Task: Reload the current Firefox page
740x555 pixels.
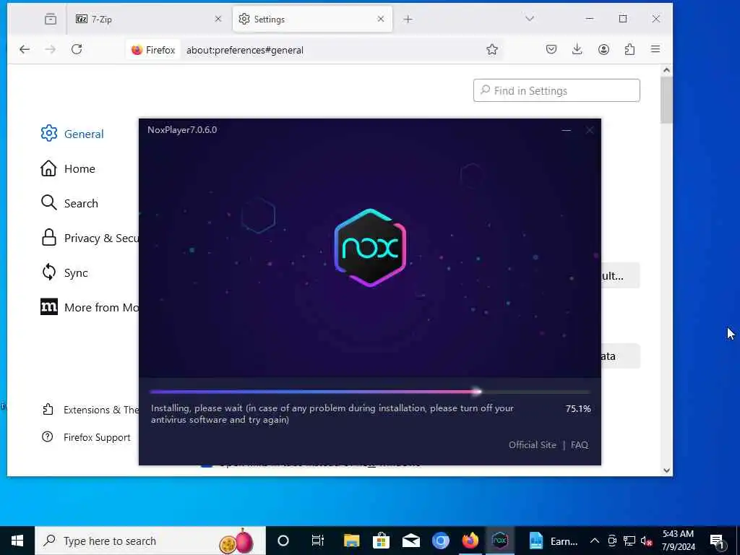Action: click(x=77, y=49)
